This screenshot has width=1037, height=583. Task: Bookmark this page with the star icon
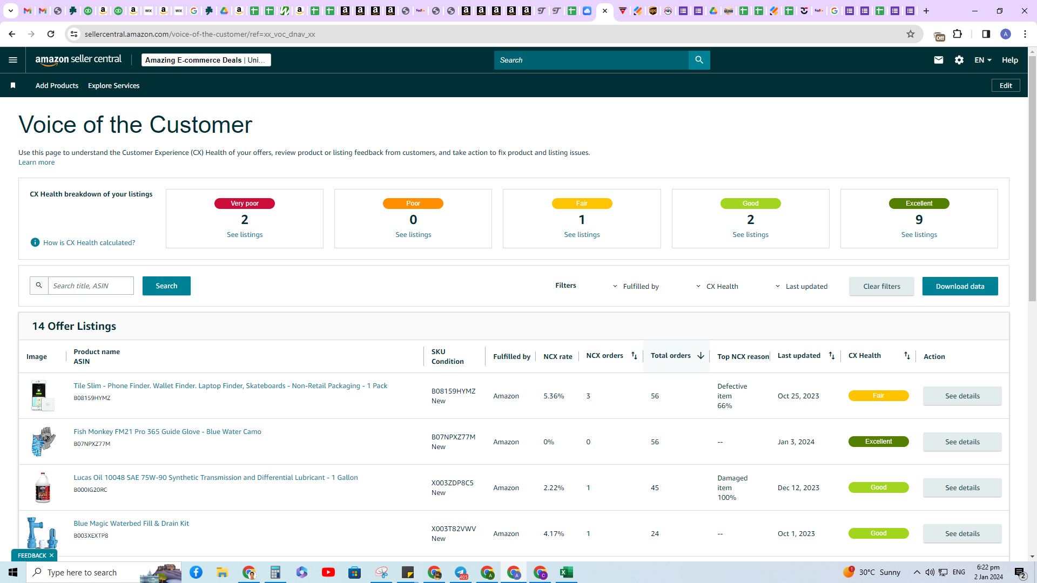[911, 34]
